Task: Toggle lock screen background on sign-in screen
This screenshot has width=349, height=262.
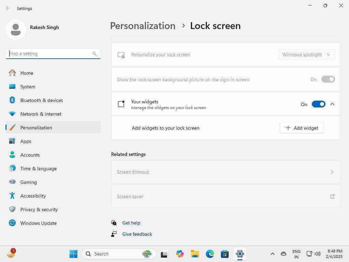Action: pos(328,79)
